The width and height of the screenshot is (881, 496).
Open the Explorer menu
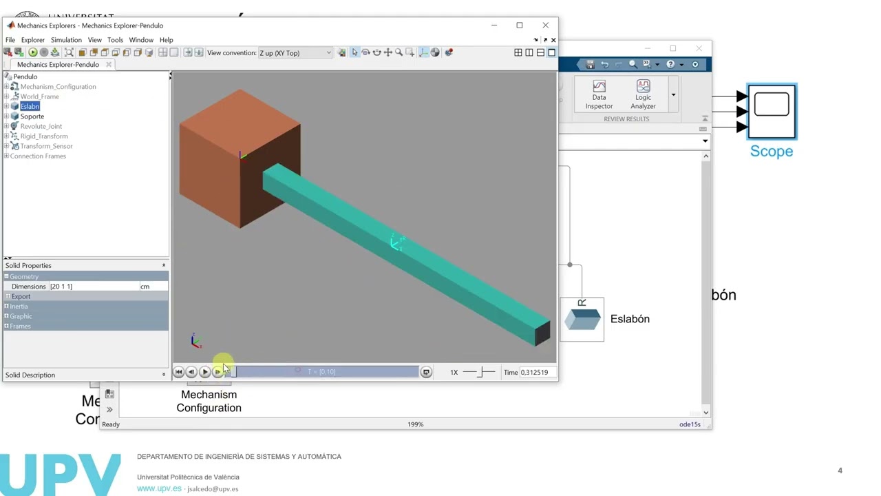32,40
